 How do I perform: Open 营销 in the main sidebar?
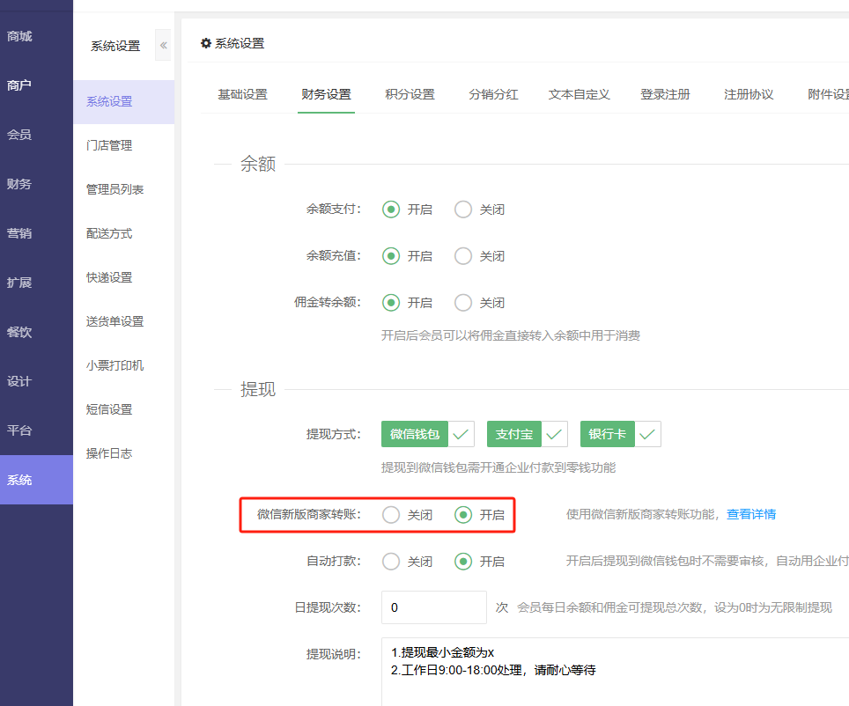[19, 233]
